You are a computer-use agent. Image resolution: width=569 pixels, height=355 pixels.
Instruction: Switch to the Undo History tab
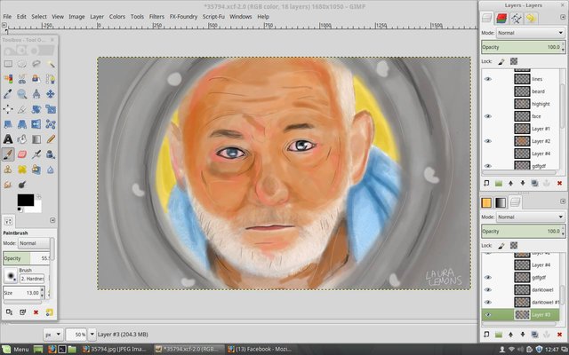[x=531, y=18]
